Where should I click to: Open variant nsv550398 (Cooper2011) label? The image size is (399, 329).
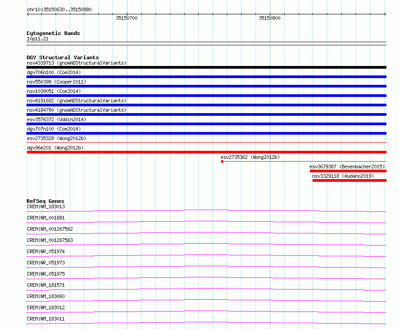56,82
